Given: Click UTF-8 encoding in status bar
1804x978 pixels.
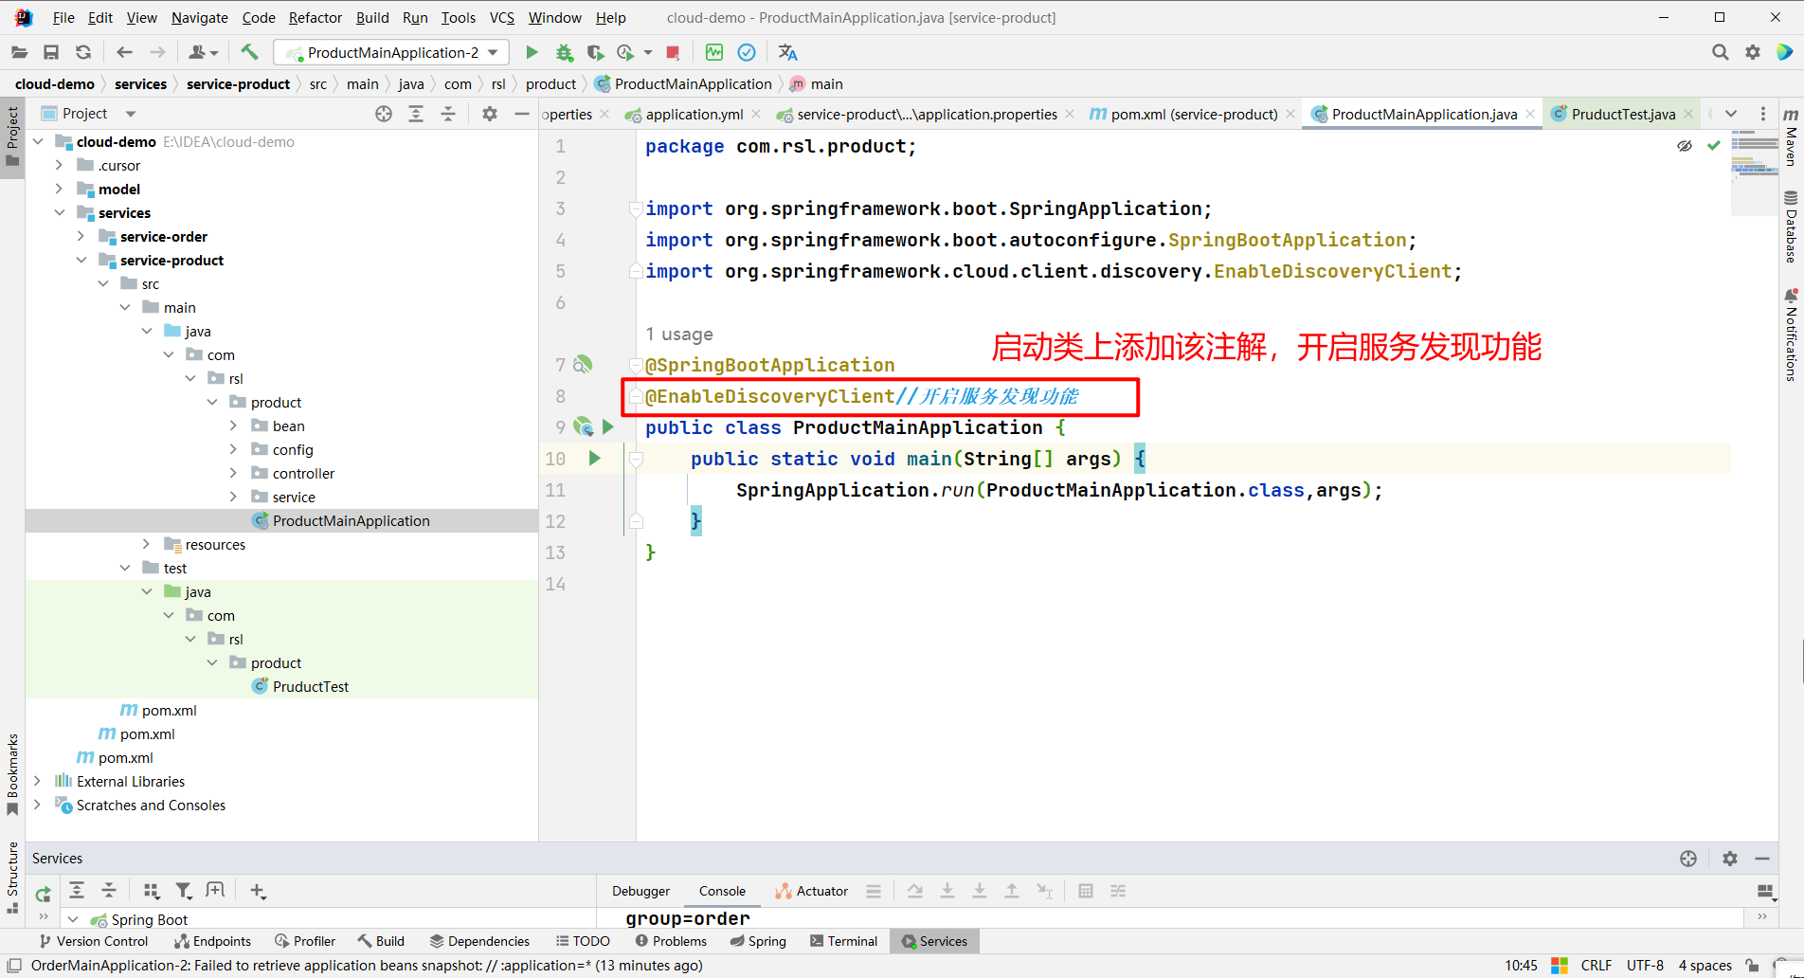Looking at the screenshot, I should (1645, 966).
